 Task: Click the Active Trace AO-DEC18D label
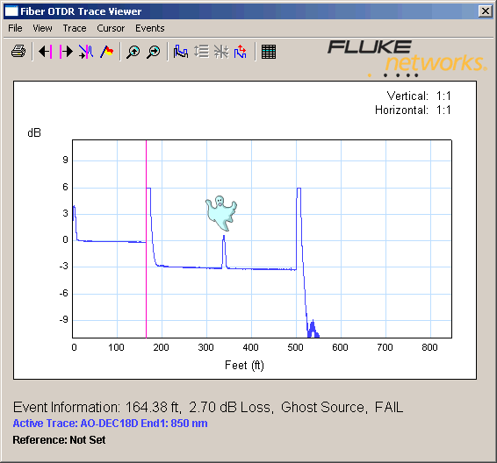[110, 424]
